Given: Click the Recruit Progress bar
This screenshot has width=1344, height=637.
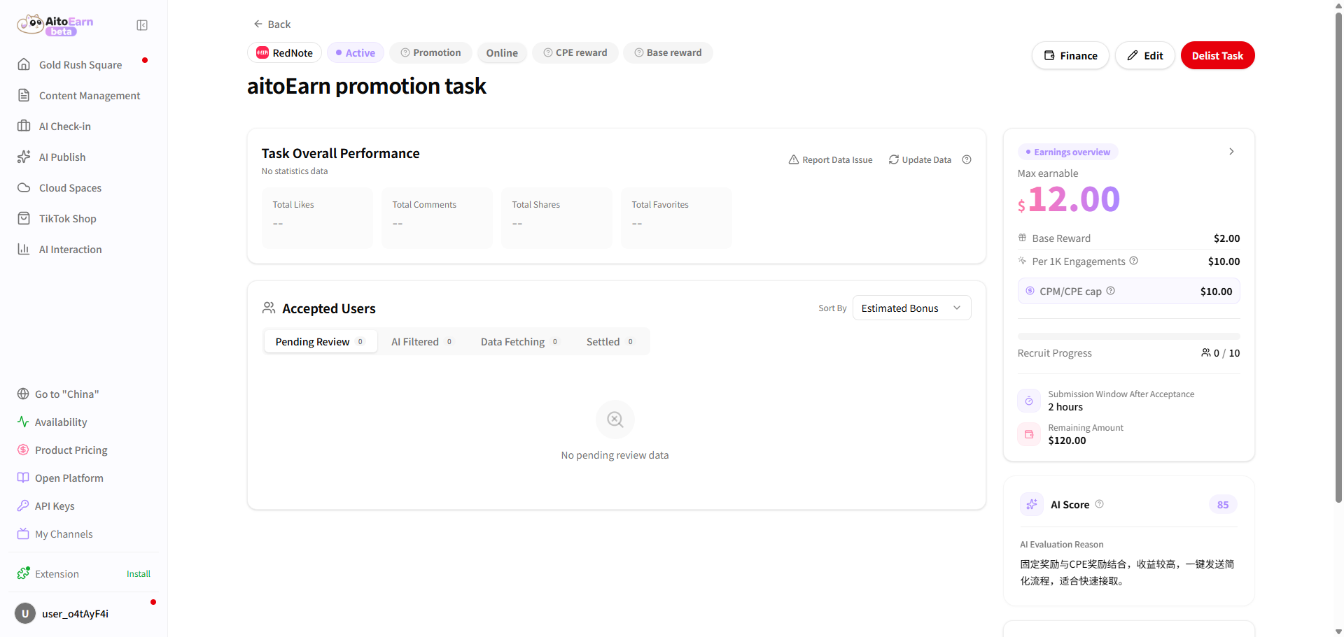Looking at the screenshot, I should 1128,336.
